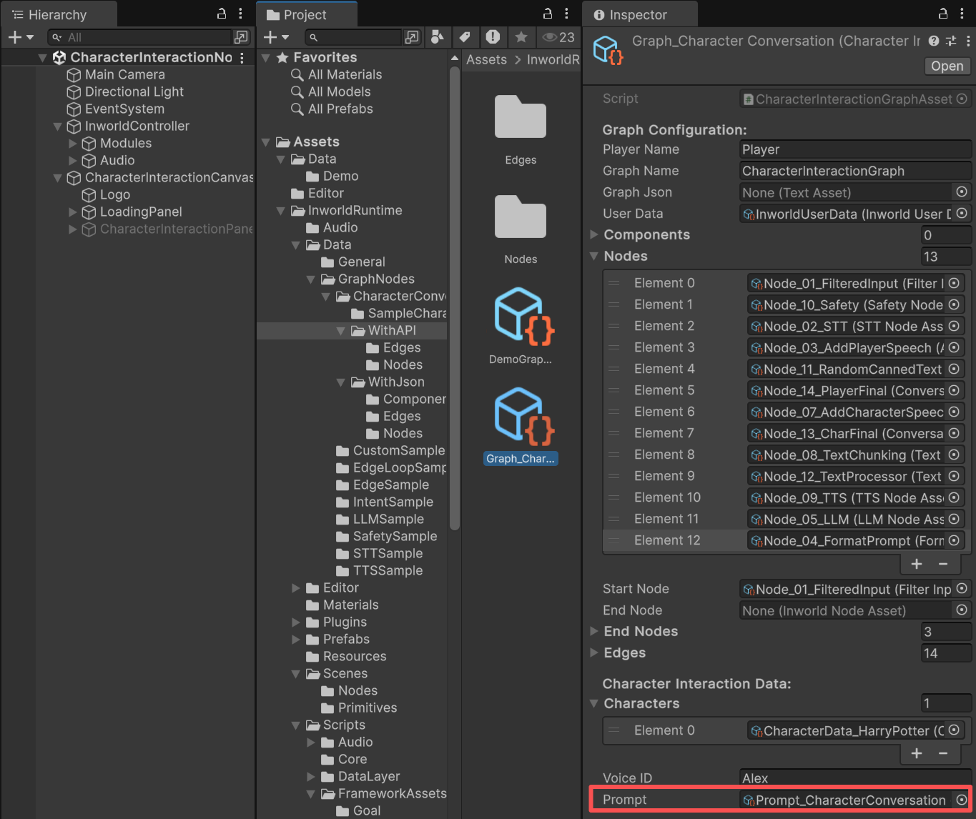This screenshot has width=976, height=819.
Task: Click the Assets breadcrumb
Action: click(x=486, y=59)
